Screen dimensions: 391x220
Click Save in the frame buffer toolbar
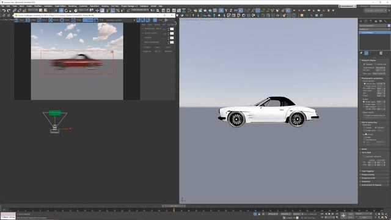point(19,20)
